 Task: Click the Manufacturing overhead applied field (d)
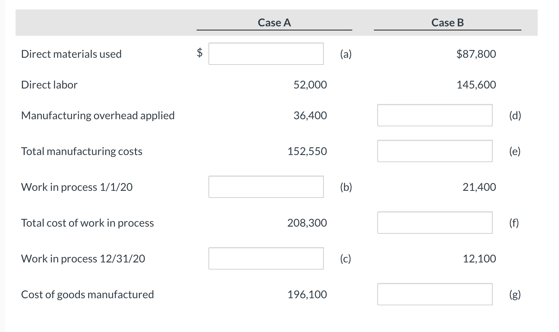click(434, 115)
